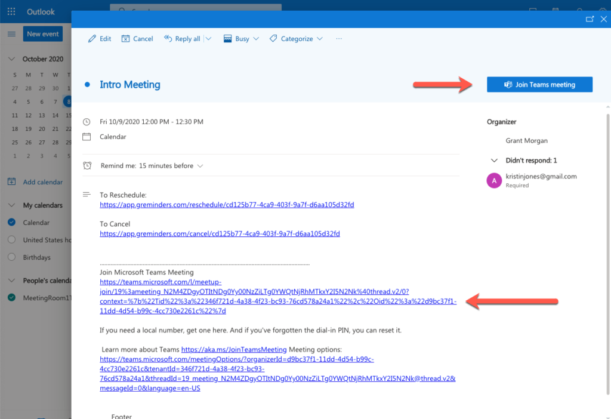611x419 pixels.
Task: Collapse the Didn't respond attendee list
Action: (494, 161)
